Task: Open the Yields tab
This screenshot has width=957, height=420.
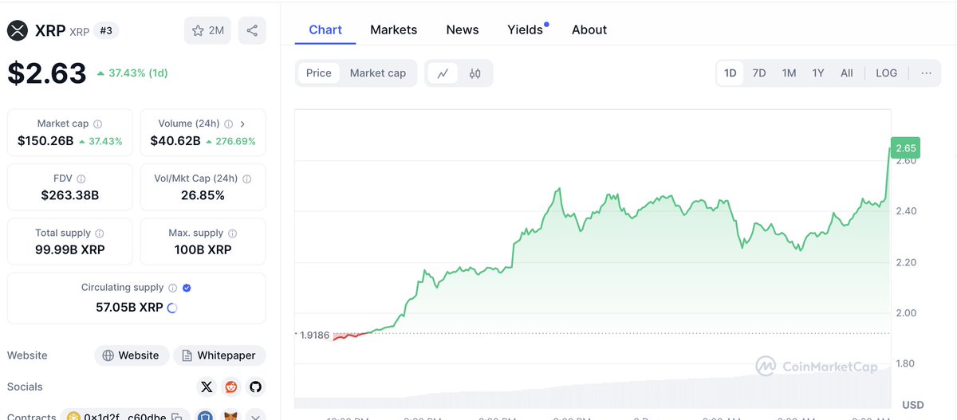Action: click(x=526, y=29)
